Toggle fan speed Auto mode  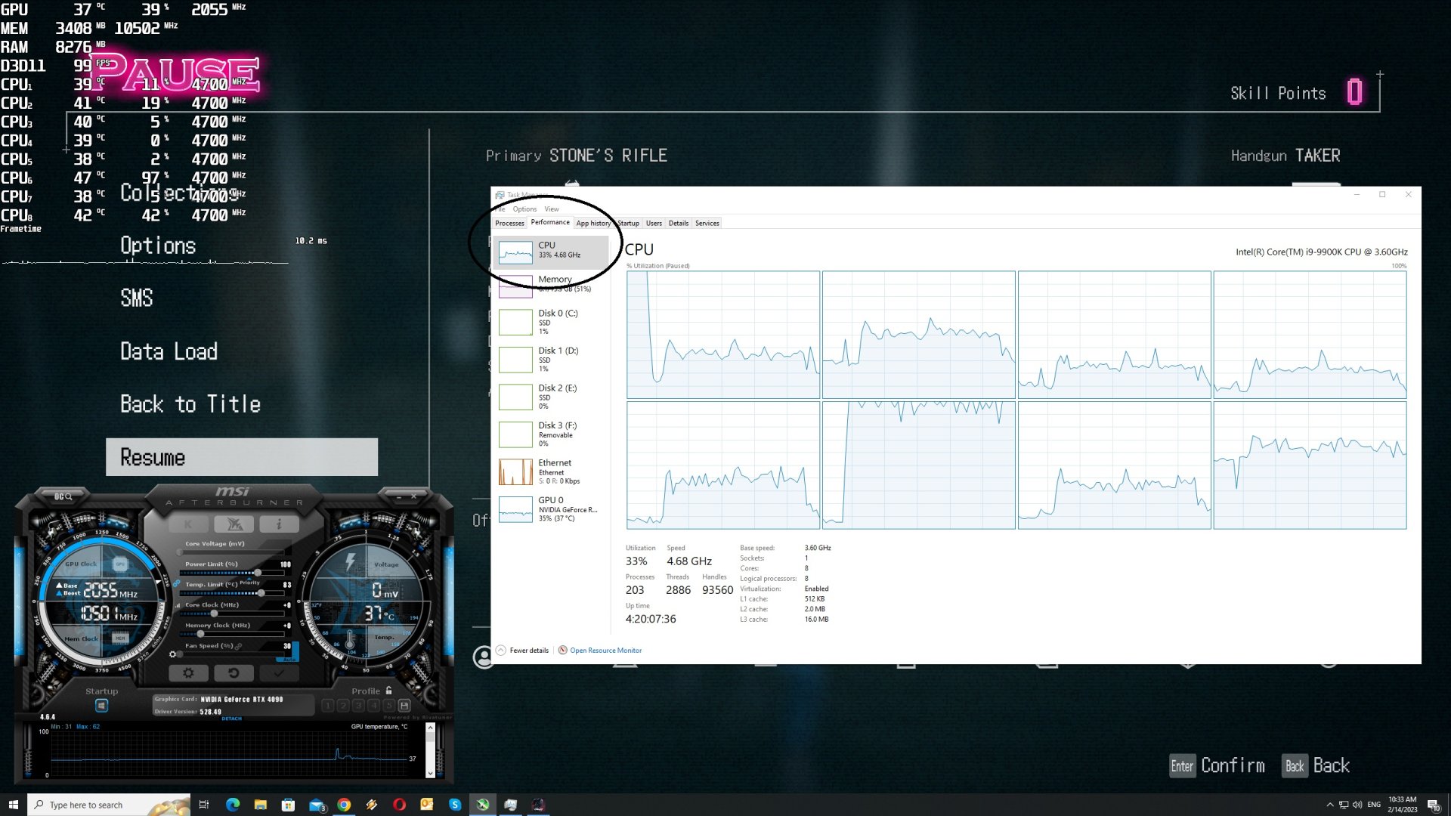click(x=288, y=658)
